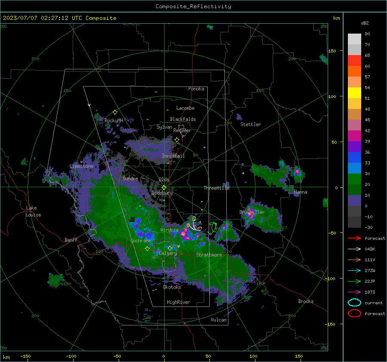Click the Didsbury city label
Screen dimensions: 387x362
162,193
